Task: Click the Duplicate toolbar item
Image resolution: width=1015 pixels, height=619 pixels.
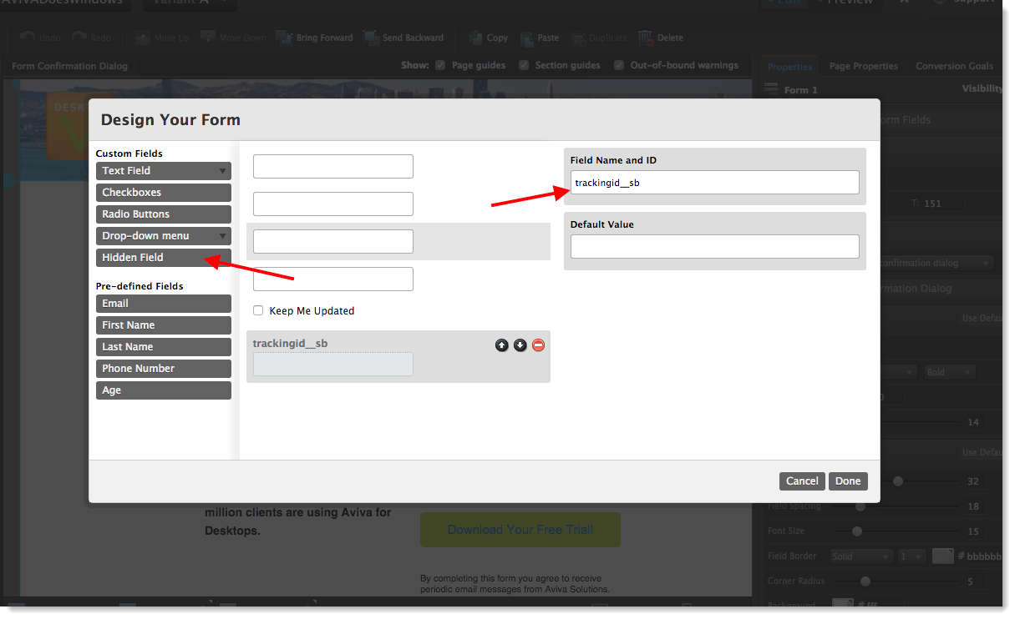Action: point(599,38)
